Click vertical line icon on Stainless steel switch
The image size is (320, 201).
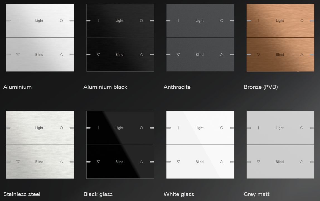point(18,128)
